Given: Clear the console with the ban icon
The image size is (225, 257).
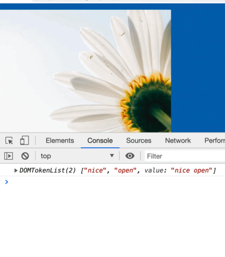Looking at the screenshot, I should click(25, 156).
